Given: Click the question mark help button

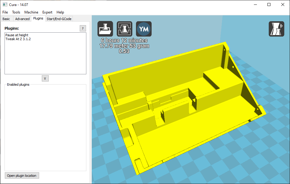Looking at the screenshot, I should (x=83, y=28).
